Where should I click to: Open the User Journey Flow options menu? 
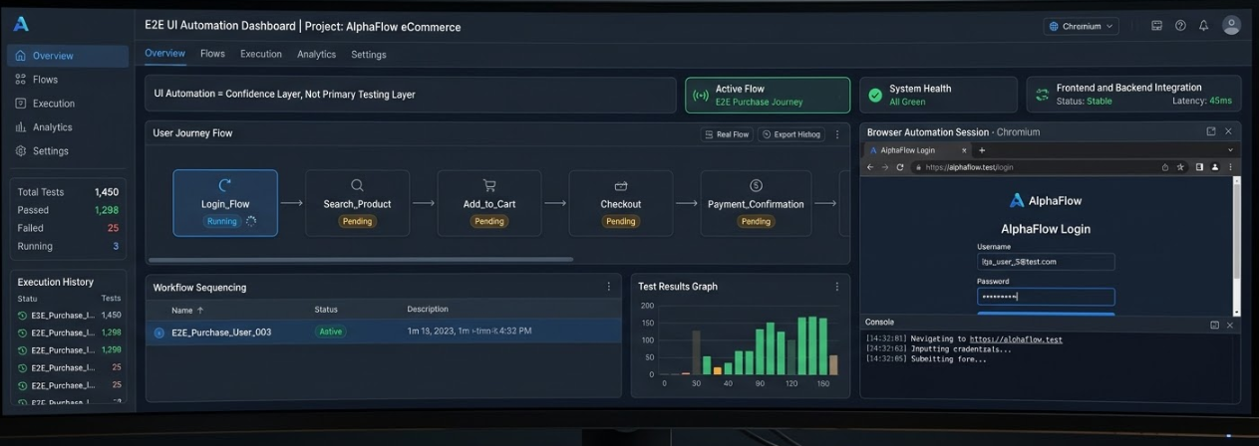[x=837, y=134]
